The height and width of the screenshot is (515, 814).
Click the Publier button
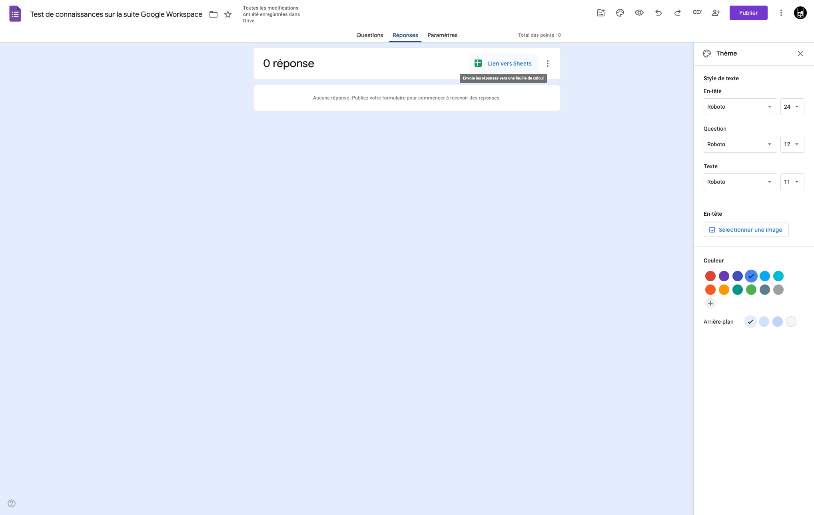[x=748, y=13]
